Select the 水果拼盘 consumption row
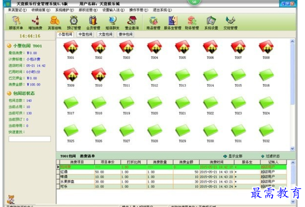The width and height of the screenshot is (305, 207). point(171,182)
